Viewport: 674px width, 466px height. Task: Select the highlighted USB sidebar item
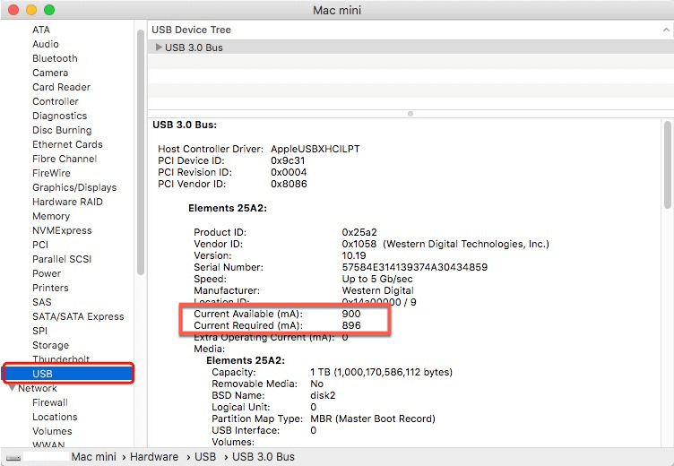[68, 373]
